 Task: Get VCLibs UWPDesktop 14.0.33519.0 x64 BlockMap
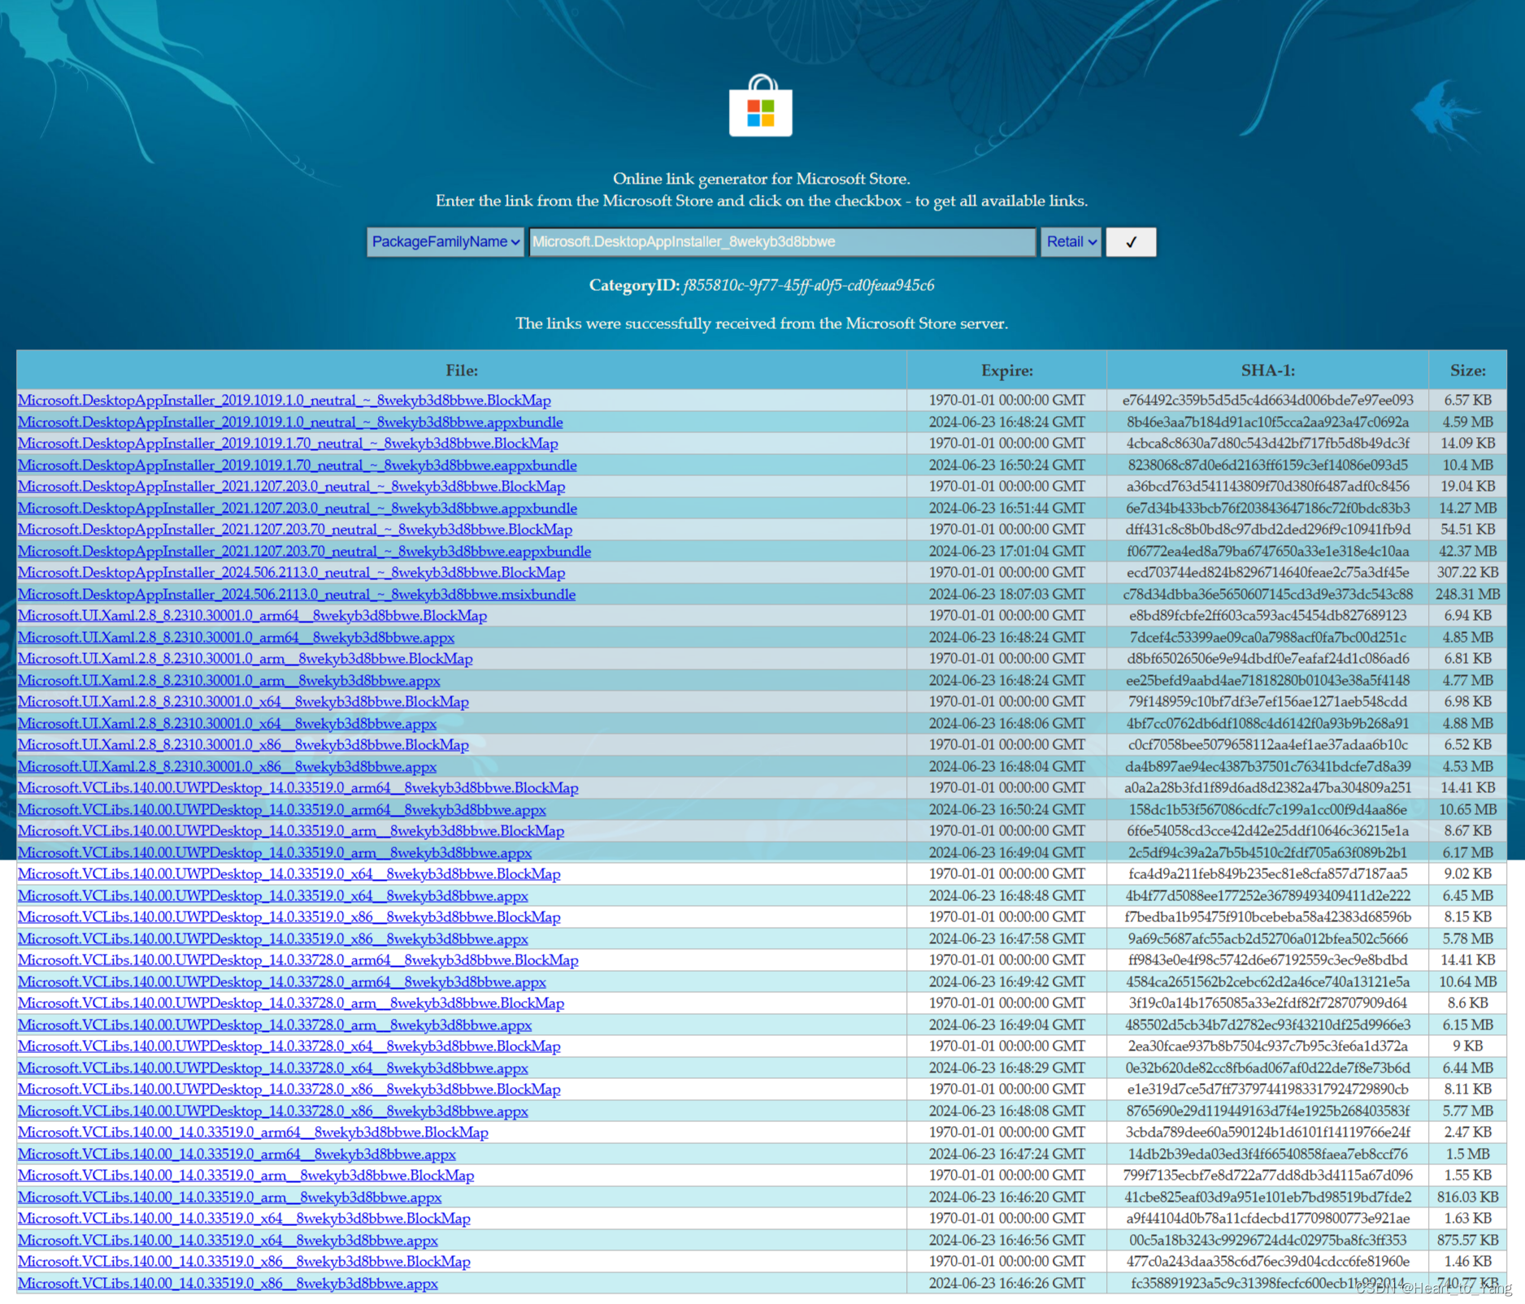[289, 874]
